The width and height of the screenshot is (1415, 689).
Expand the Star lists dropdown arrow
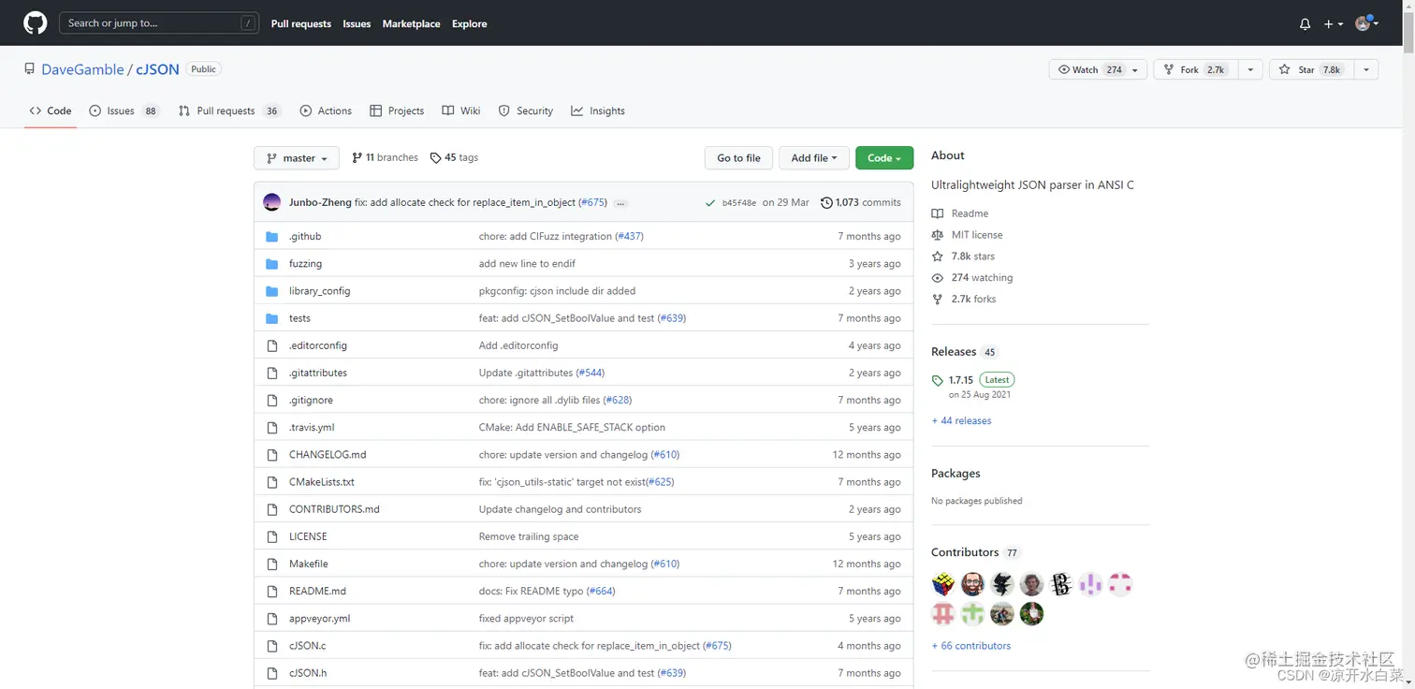(1365, 69)
